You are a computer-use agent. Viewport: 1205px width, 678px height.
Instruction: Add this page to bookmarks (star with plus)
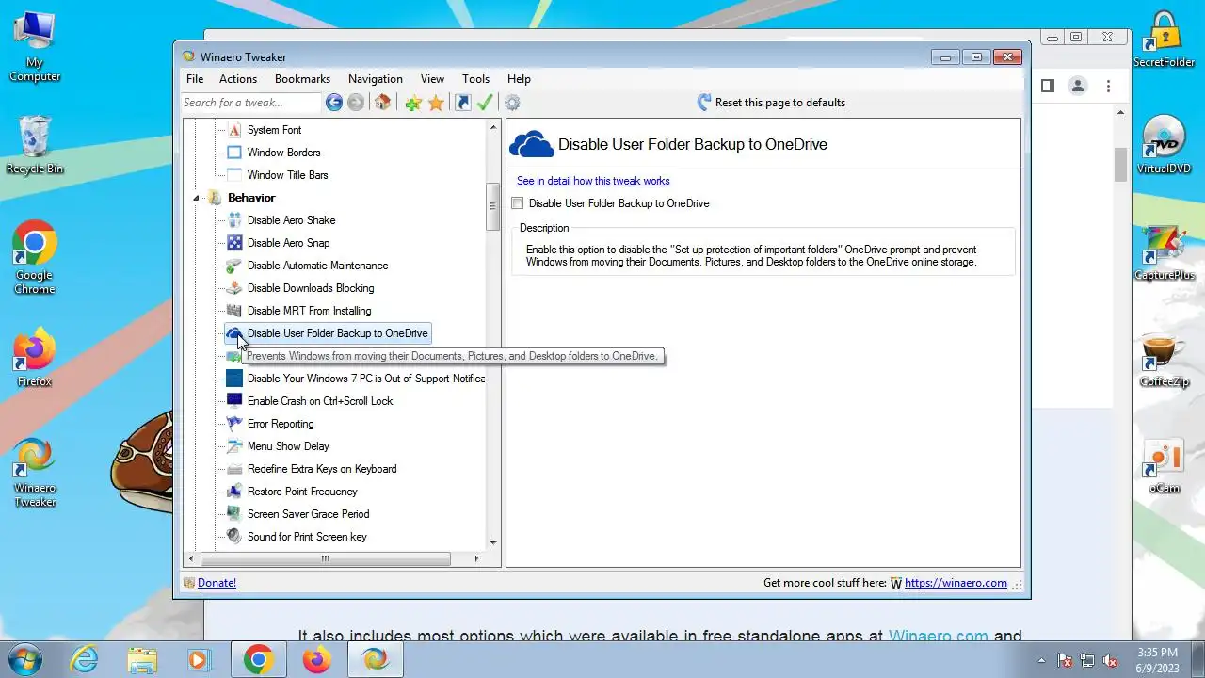[412, 103]
